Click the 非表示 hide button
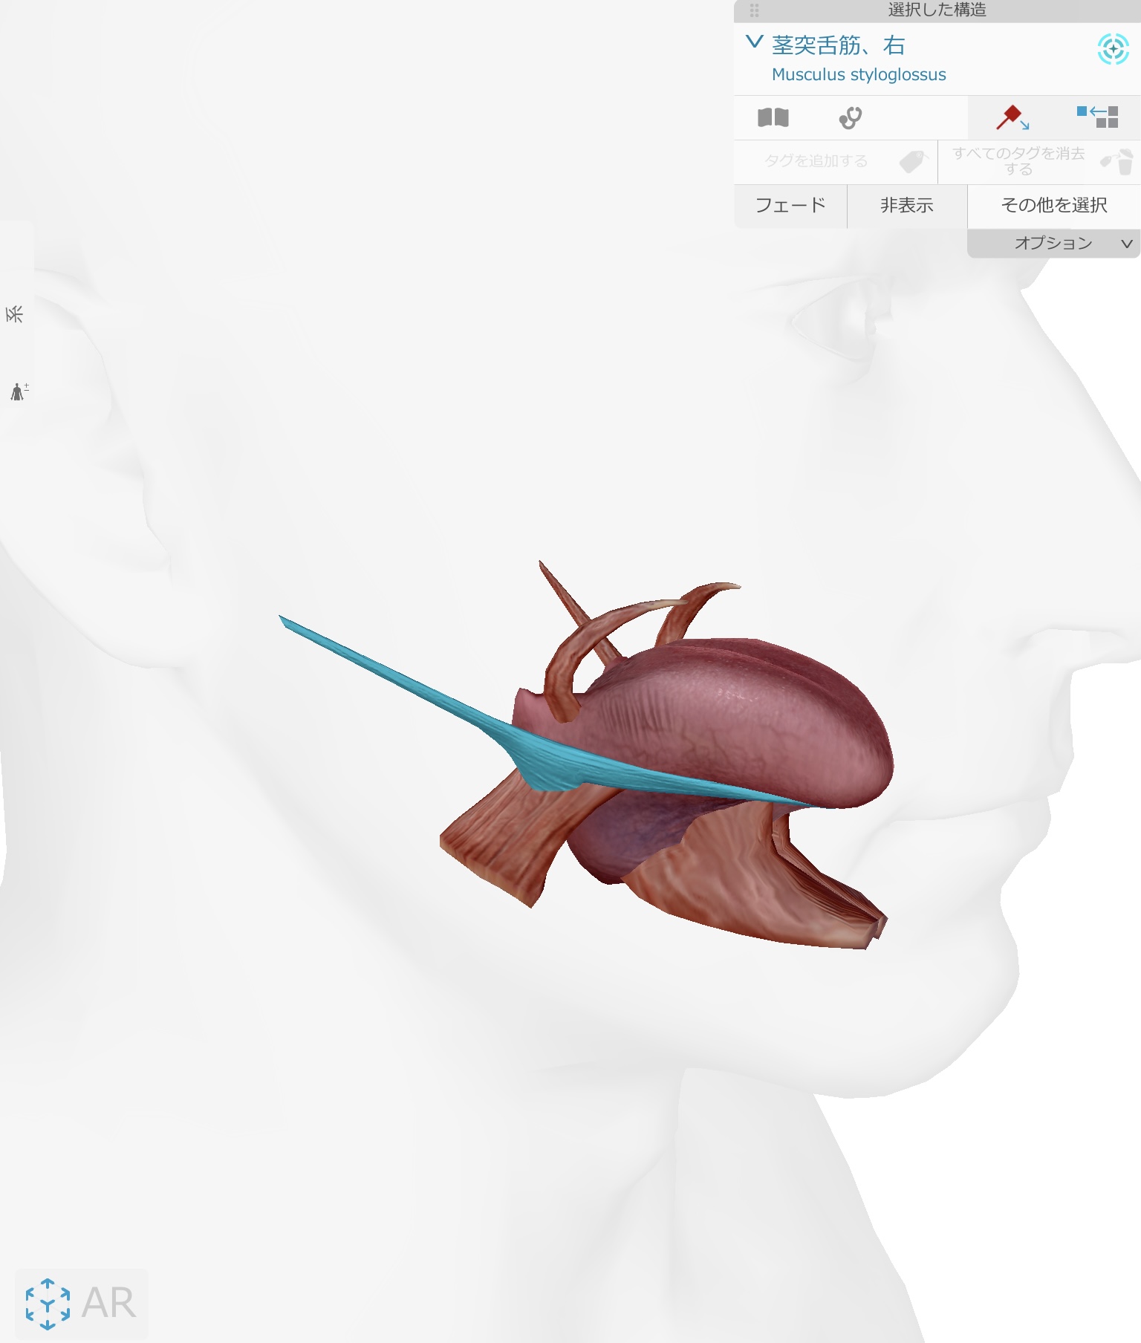 click(907, 206)
